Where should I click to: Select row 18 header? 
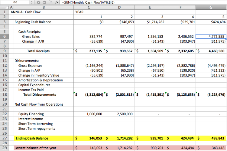click(x=5, y=94)
